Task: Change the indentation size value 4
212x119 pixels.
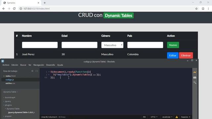Action: point(189,117)
